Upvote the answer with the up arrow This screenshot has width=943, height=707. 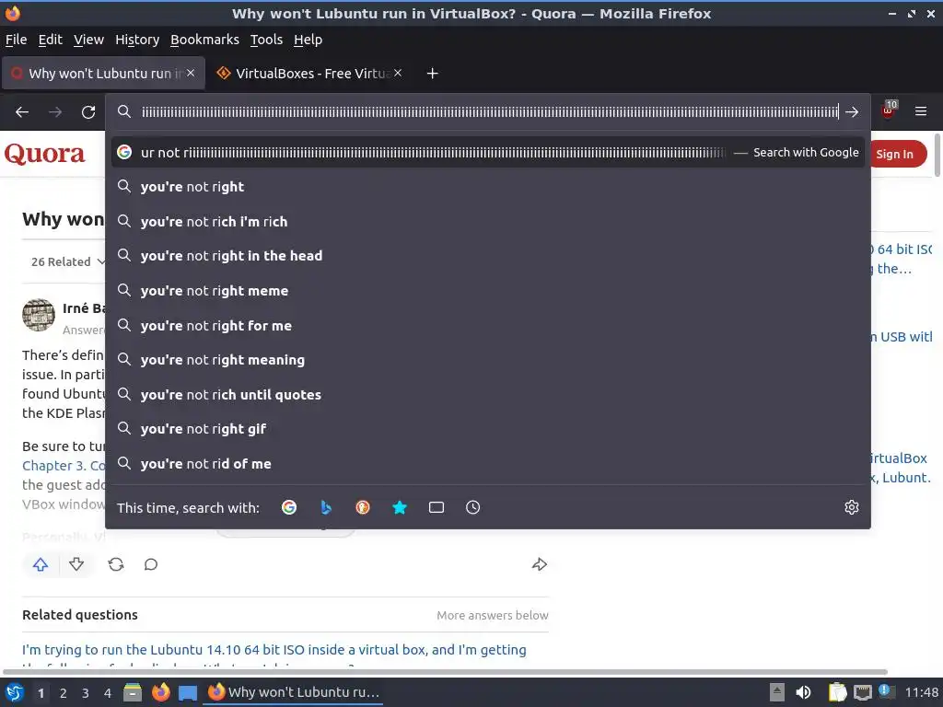(x=41, y=564)
